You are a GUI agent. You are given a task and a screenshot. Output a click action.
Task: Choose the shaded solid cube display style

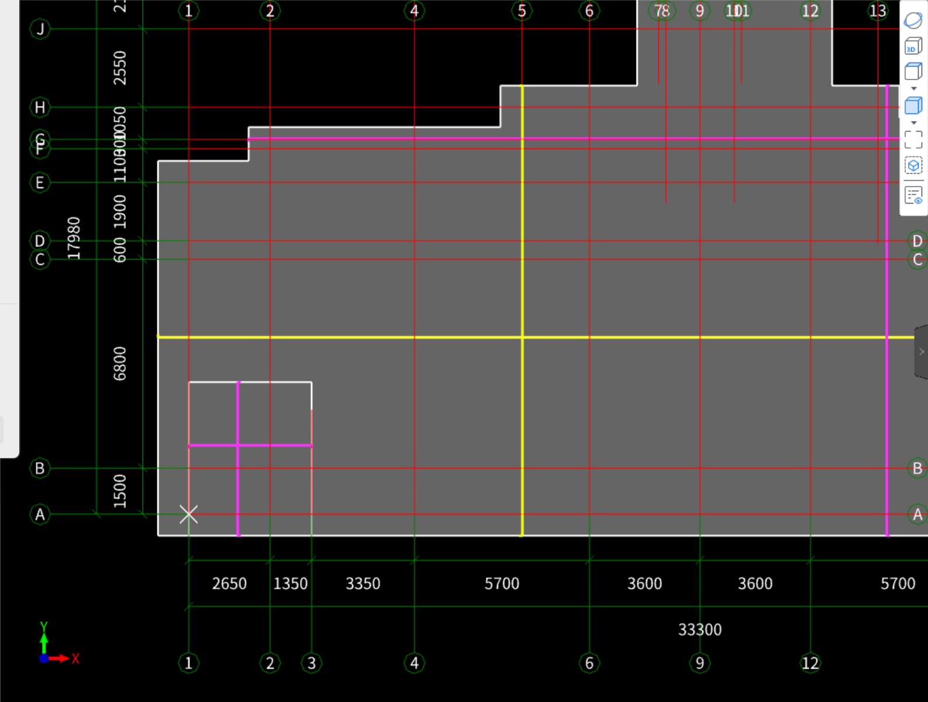913,105
